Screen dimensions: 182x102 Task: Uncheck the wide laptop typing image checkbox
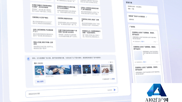[70, 66]
